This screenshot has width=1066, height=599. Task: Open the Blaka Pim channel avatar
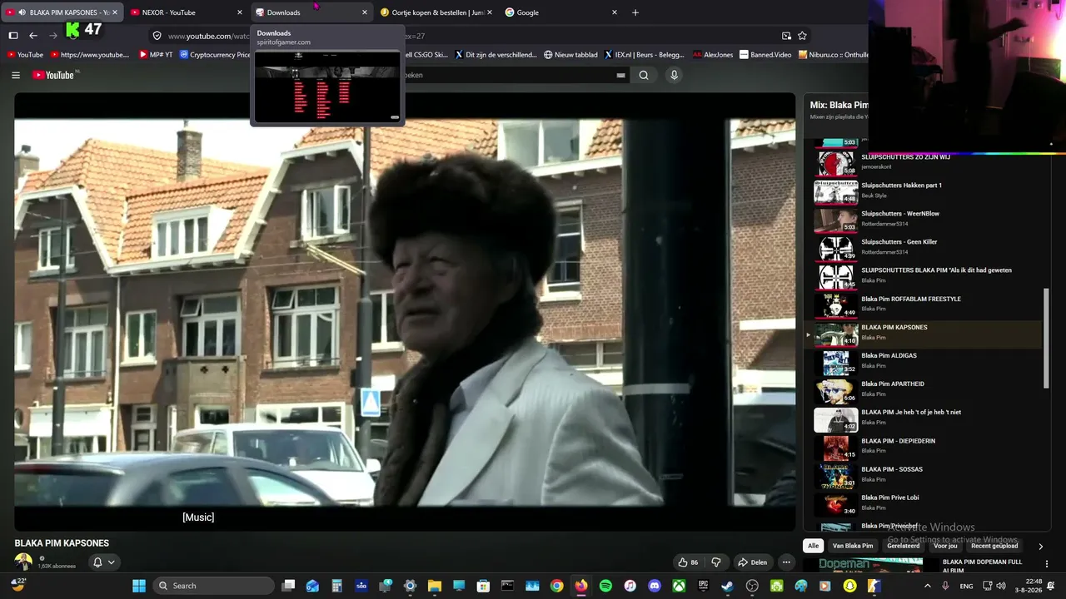(x=23, y=562)
